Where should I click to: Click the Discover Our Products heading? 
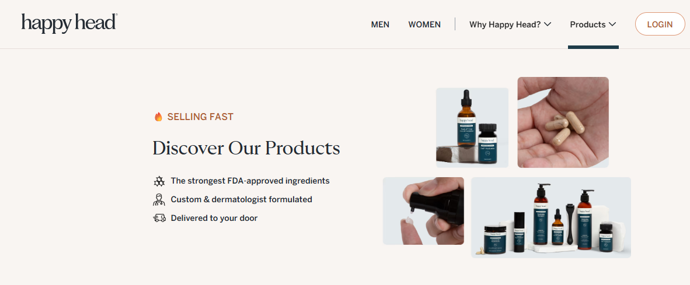[x=246, y=149]
